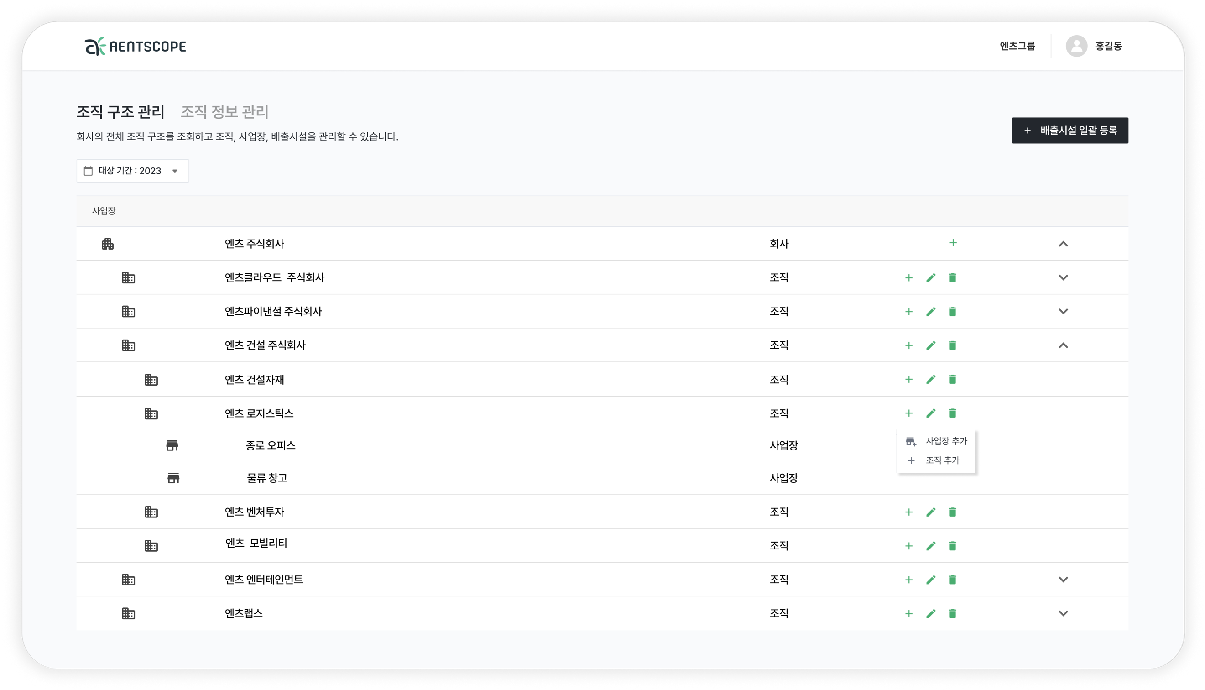Click the plus icon for 엔츠 주식회사
Viewport: 1205px width, 690px height.
(x=953, y=243)
